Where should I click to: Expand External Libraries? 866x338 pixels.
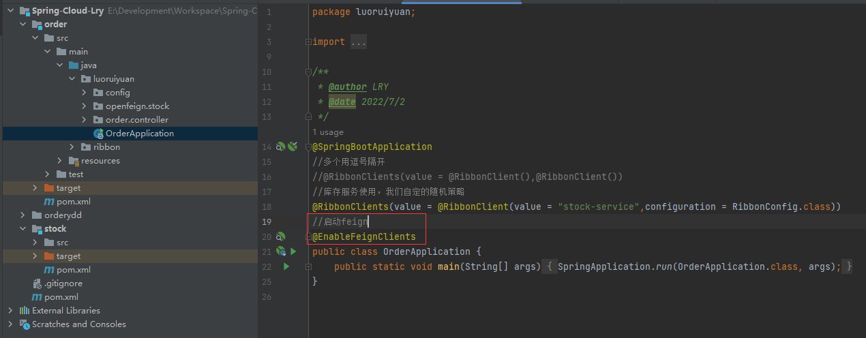click(10, 311)
